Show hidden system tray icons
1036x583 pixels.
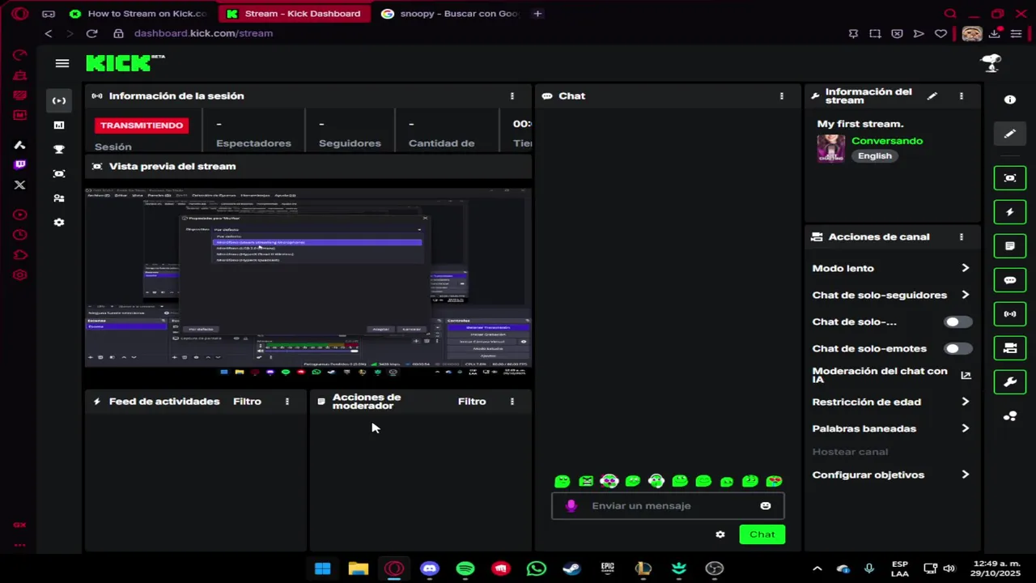pyautogui.click(x=817, y=568)
